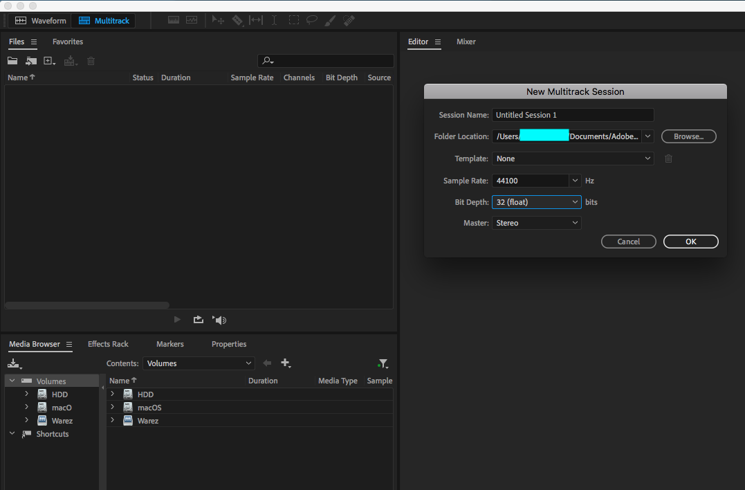This screenshot has height=490, width=745.
Task: Select the Marquee Selection tool
Action: click(x=293, y=20)
